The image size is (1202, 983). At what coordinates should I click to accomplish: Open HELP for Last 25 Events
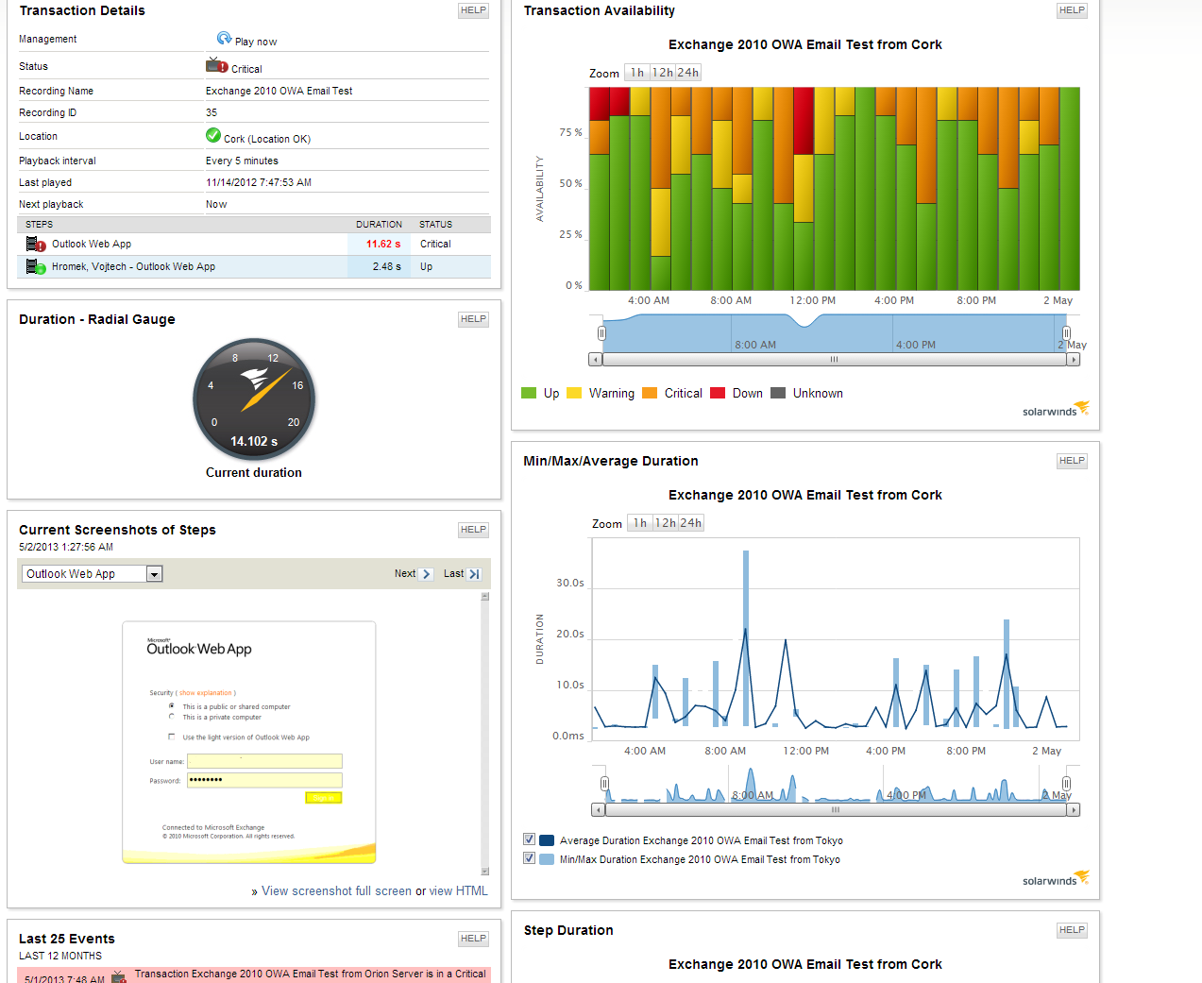473,939
